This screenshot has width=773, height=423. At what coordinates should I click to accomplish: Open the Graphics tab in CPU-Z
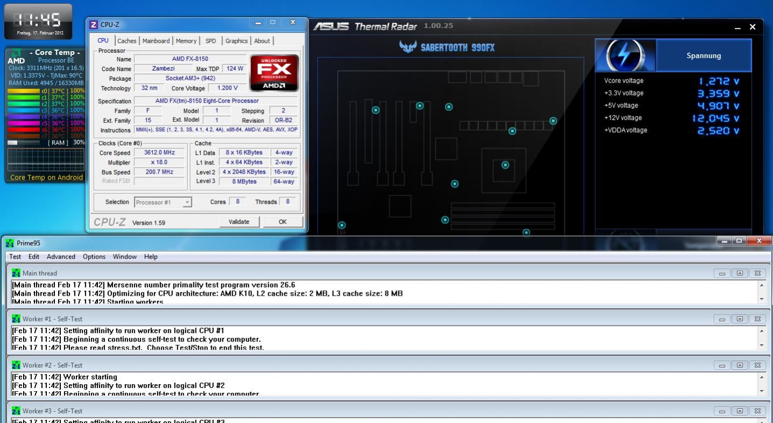coord(236,41)
